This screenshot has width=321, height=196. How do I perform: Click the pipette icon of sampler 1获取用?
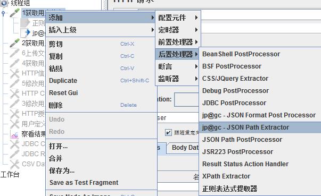coord(15,13)
